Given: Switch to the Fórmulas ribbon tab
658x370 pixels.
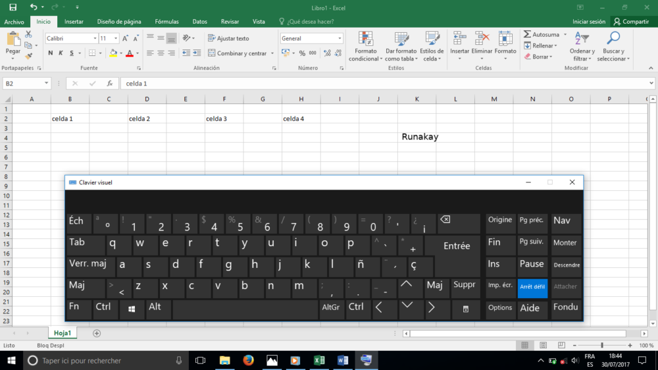Looking at the screenshot, I should 166,21.
